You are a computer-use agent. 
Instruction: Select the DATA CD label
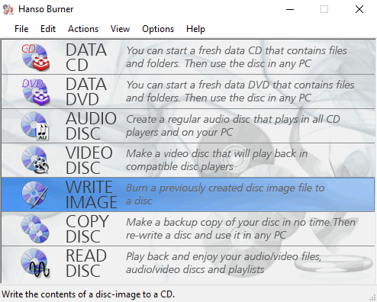(x=86, y=57)
